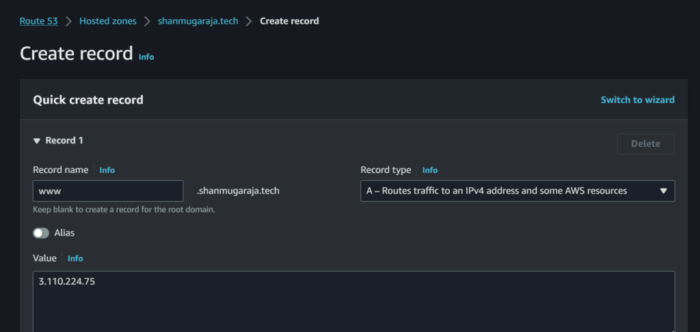Click the Record name input field
700x332 pixels.
[x=108, y=191]
